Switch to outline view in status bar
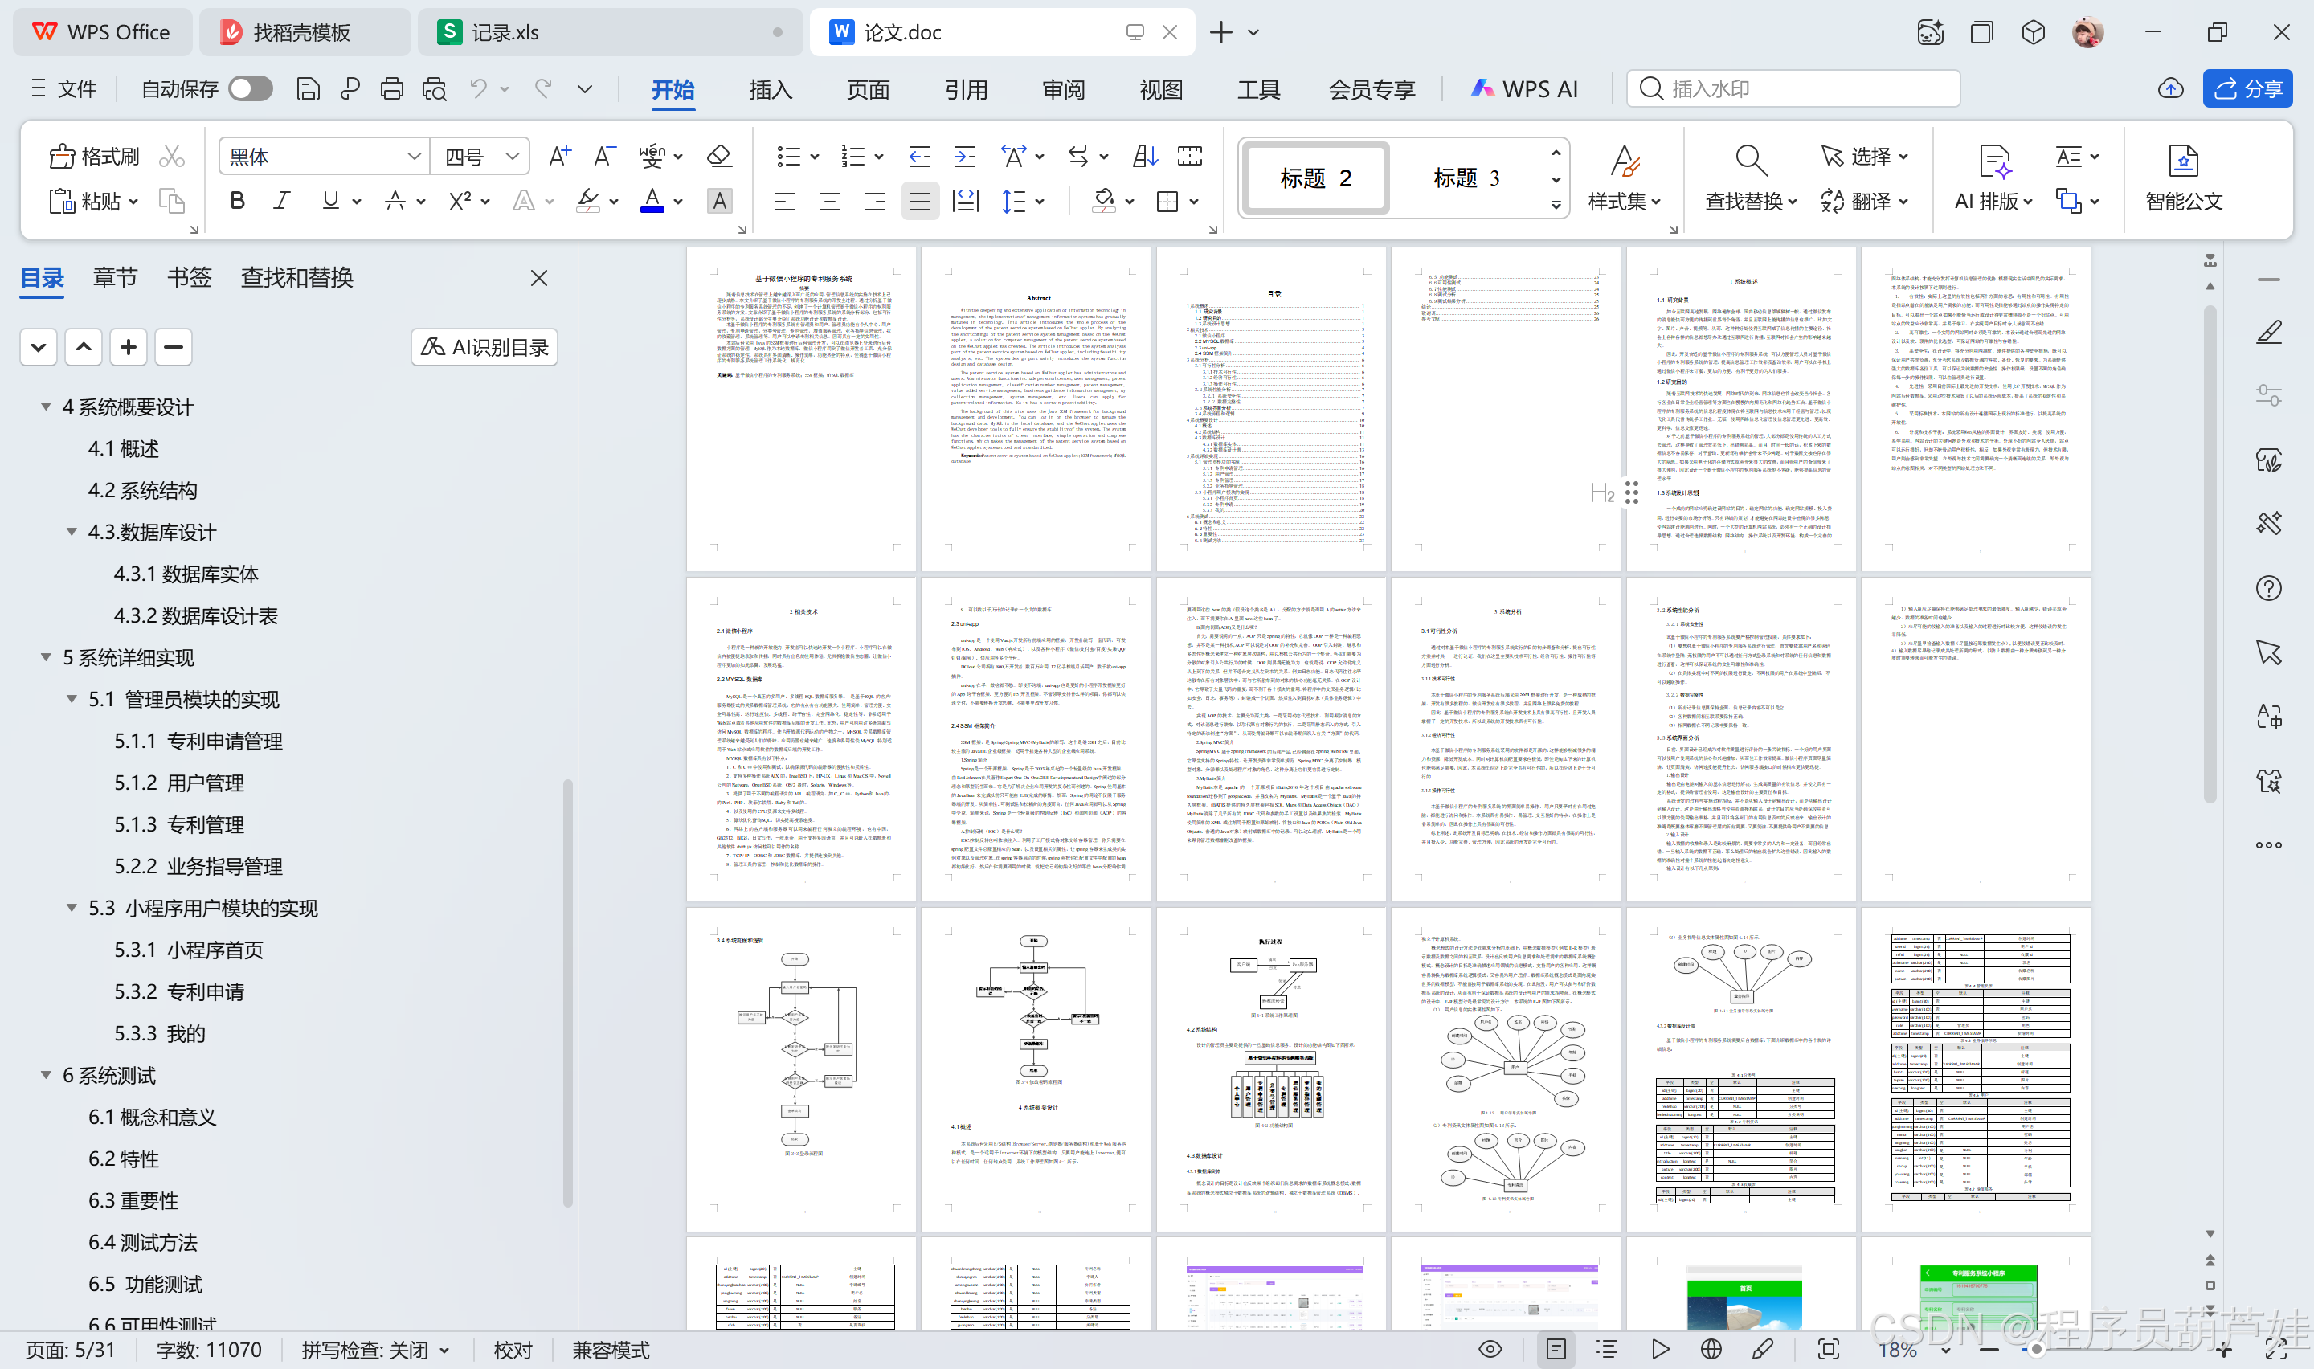The width and height of the screenshot is (2314, 1369). coord(1607,1349)
